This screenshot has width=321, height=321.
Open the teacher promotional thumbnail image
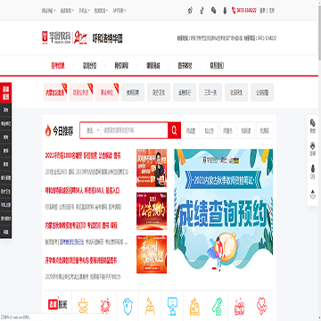(152, 168)
